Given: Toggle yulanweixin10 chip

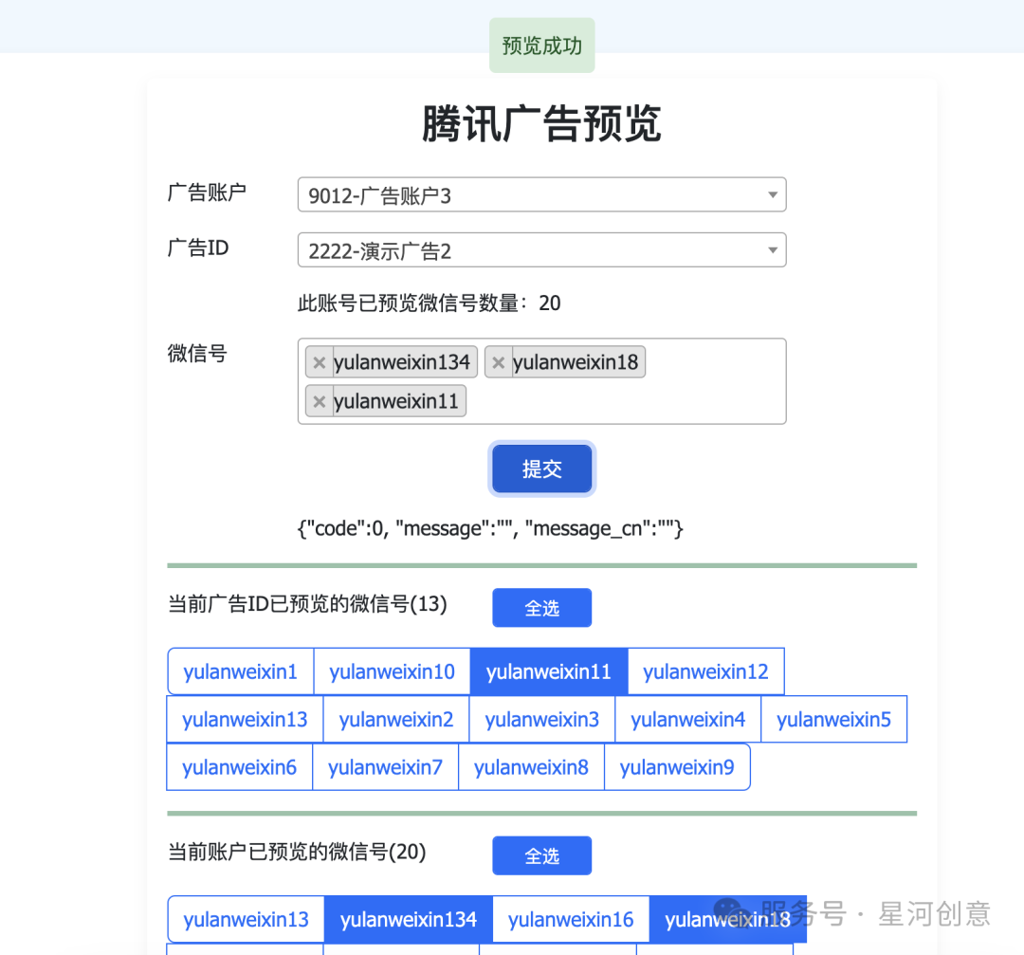Looking at the screenshot, I should [x=392, y=671].
